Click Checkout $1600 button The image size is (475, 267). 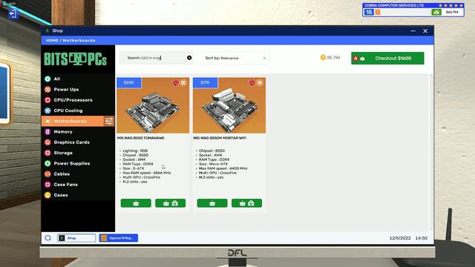(x=387, y=58)
